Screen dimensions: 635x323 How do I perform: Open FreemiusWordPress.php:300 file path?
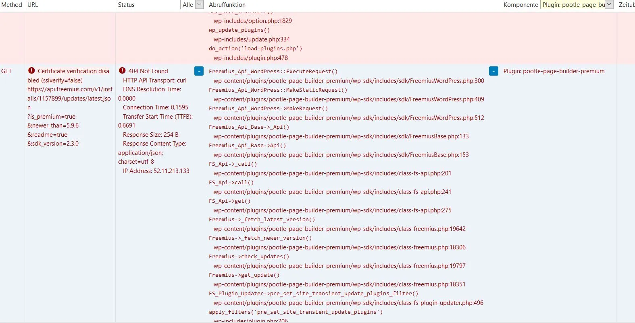349,81
